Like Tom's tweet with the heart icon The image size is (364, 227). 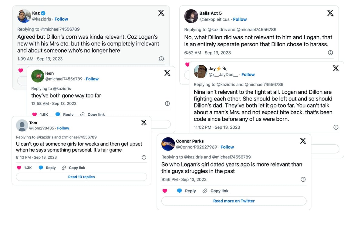point(19,168)
